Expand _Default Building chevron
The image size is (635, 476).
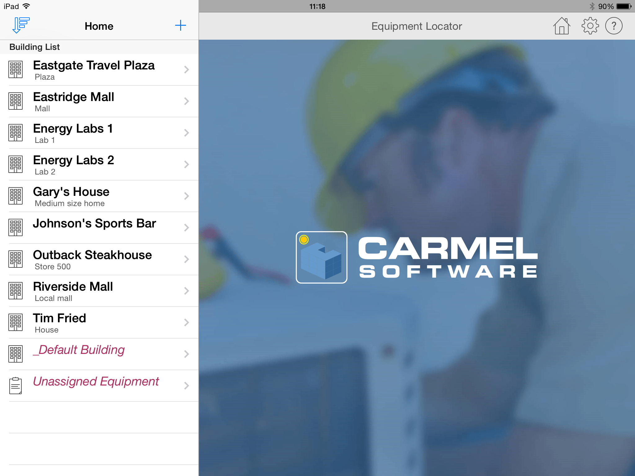[186, 354]
